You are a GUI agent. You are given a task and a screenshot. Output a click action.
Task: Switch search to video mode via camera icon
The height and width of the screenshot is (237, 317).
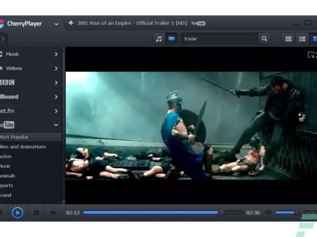click(172, 38)
